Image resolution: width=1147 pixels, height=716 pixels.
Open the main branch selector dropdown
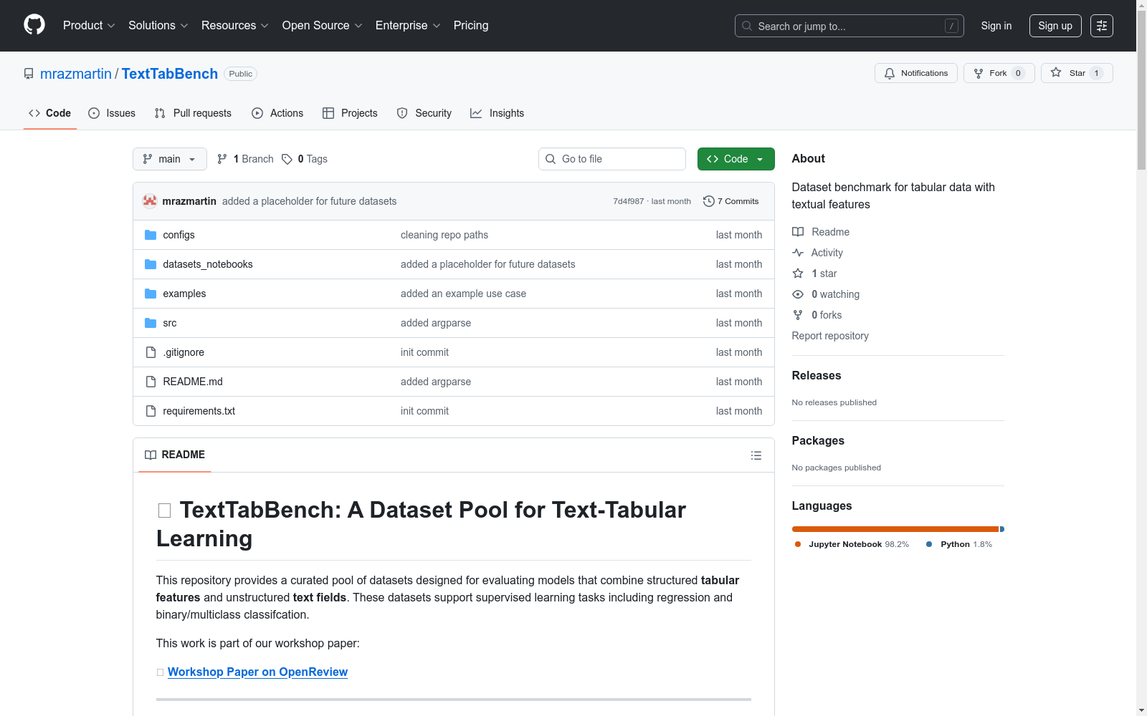(170, 159)
